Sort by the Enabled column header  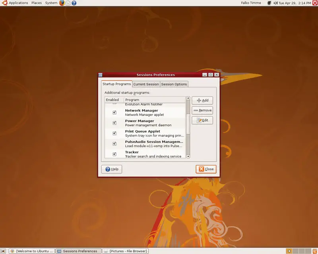pyautogui.click(x=114, y=100)
